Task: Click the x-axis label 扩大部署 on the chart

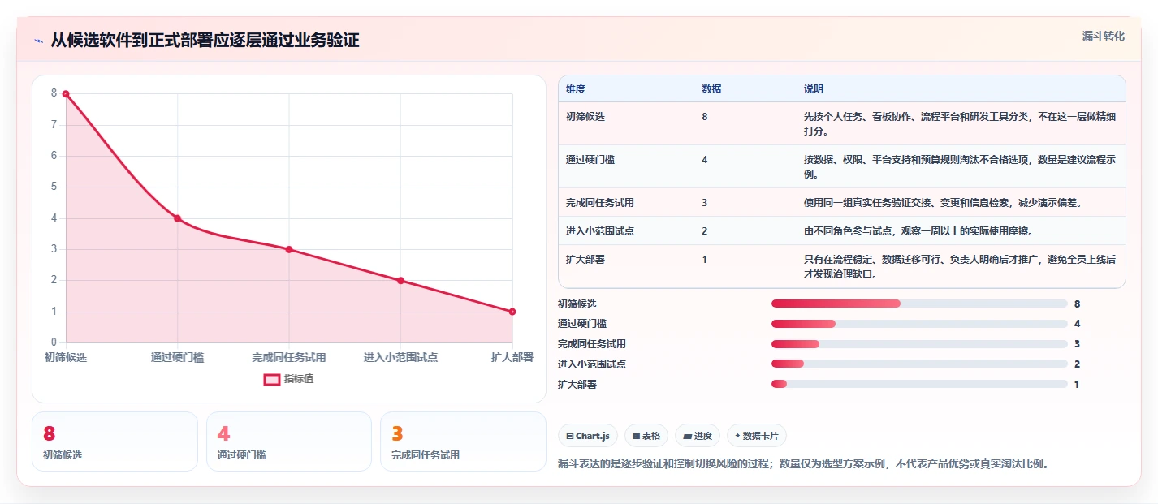Action: [512, 357]
